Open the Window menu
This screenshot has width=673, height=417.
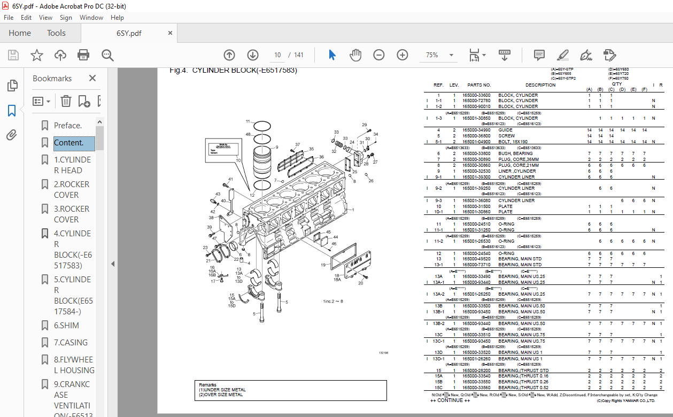pyautogui.click(x=91, y=18)
